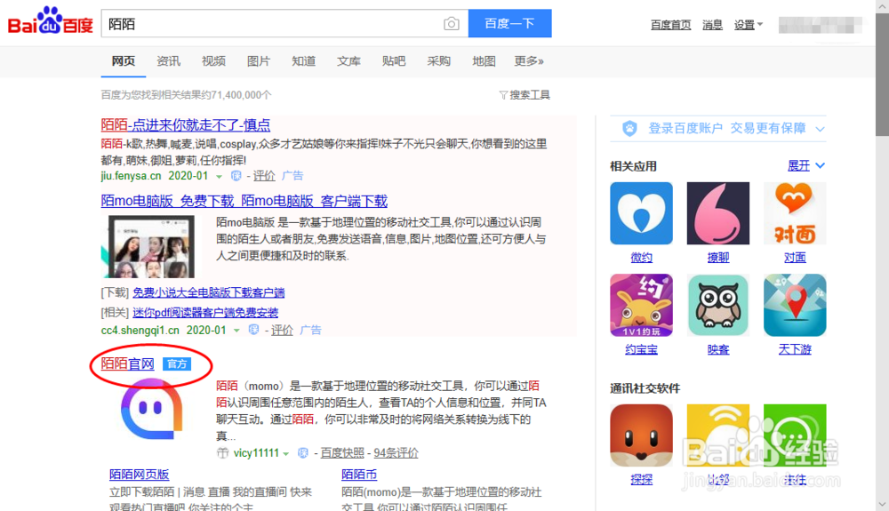Click the 微约 app name link
Screen dimensions: 889x511
[641, 258]
